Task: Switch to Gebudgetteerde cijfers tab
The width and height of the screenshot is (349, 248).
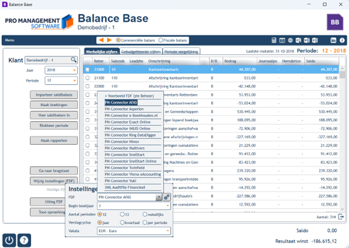Action: [x=141, y=52]
